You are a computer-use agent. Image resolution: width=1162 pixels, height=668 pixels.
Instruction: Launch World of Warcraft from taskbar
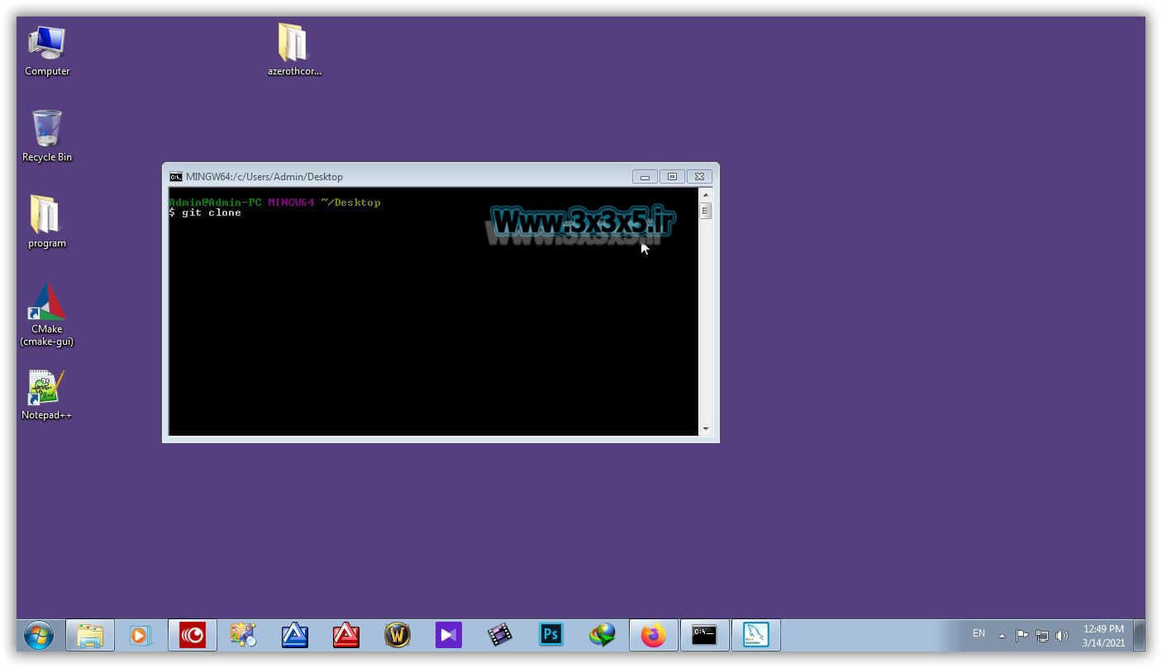tap(398, 635)
